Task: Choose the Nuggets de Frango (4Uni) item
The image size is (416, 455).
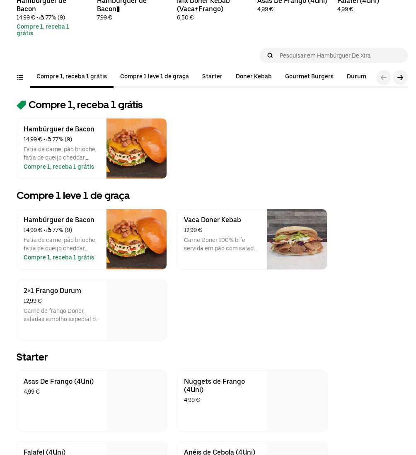Action: 252,401
